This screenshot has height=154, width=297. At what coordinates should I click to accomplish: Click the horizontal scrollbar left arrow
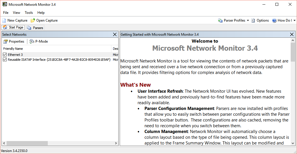click(x=4, y=143)
